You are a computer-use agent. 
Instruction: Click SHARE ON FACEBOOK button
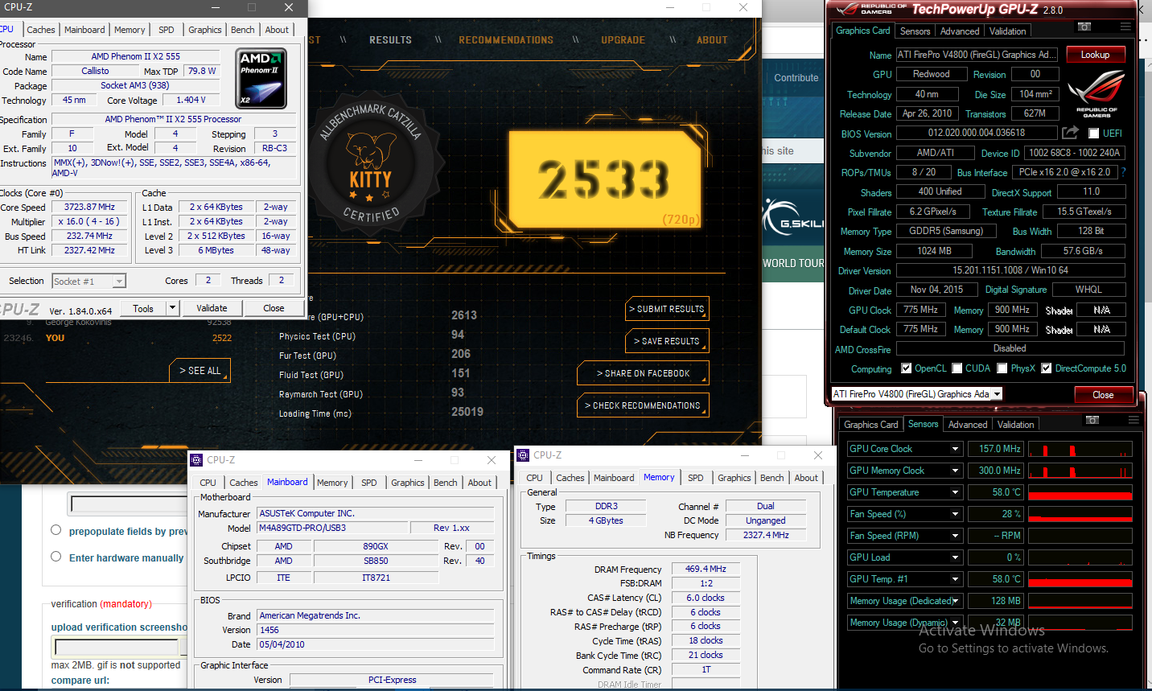pos(643,373)
